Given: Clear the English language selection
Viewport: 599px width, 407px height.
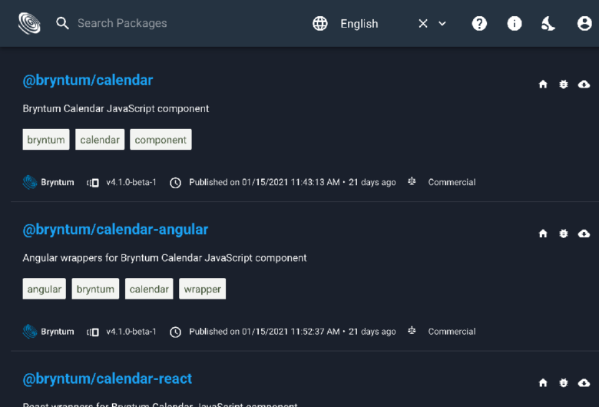Looking at the screenshot, I should coord(423,24).
